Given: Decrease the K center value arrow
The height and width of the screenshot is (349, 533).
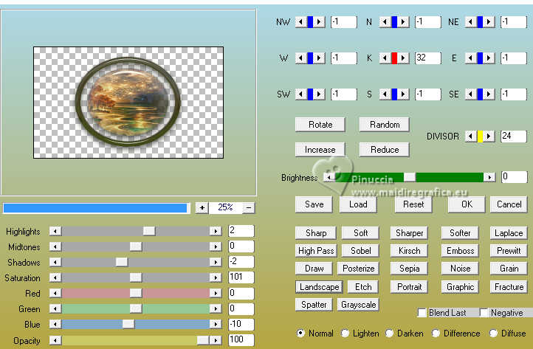Looking at the screenshot, I should coord(385,58).
